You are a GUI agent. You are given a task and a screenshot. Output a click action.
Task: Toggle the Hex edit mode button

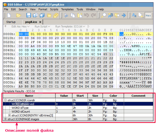pos(148,15)
